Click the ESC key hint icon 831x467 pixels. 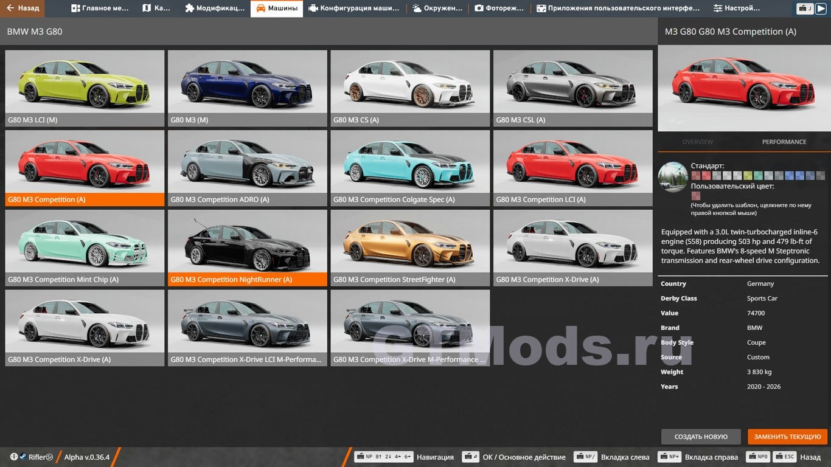786,457
